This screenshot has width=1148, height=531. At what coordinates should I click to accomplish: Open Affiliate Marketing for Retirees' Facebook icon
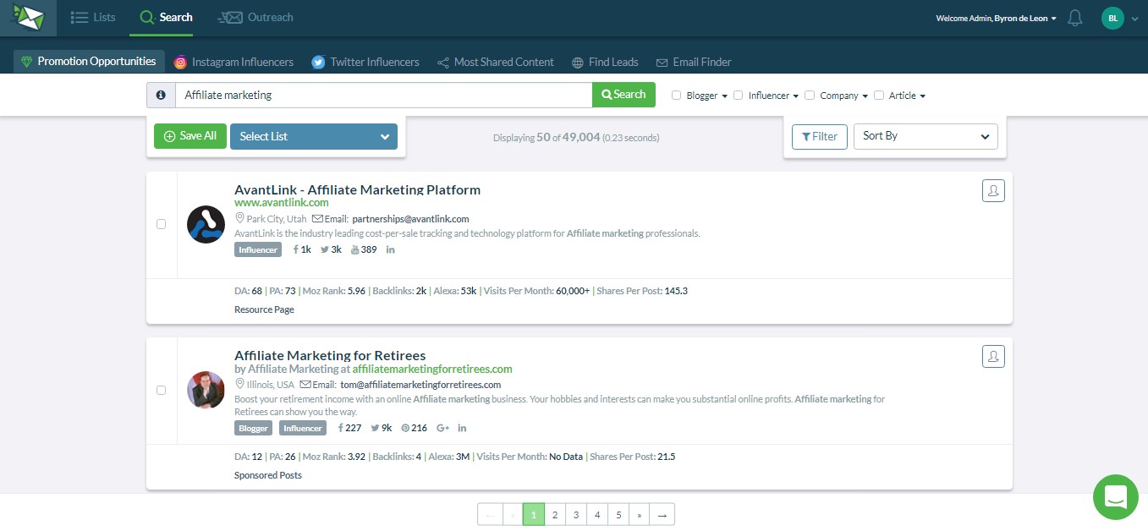coord(340,428)
